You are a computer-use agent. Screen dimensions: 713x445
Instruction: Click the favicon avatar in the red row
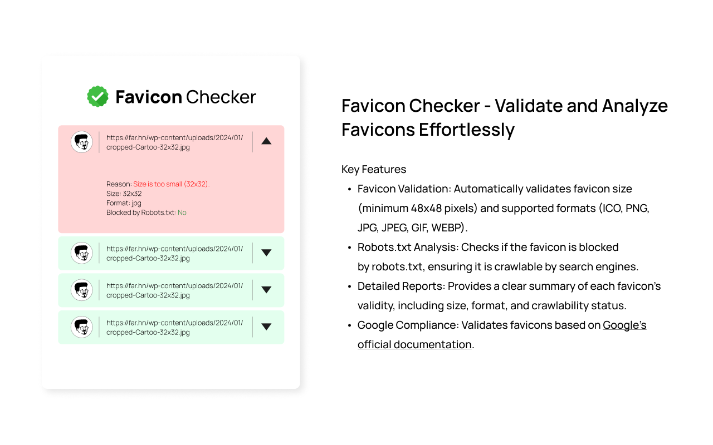click(82, 142)
